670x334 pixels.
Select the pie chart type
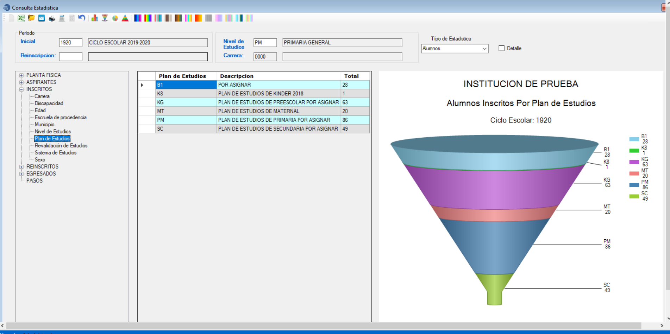point(115,18)
